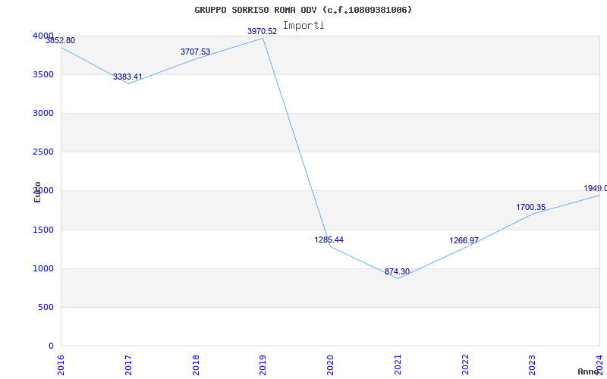
Task: Click the 4000 value on Euro axis
Action: [43, 36]
